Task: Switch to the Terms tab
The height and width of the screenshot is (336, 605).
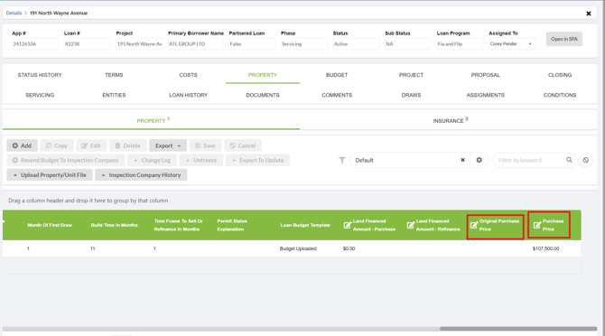Action: [114, 75]
